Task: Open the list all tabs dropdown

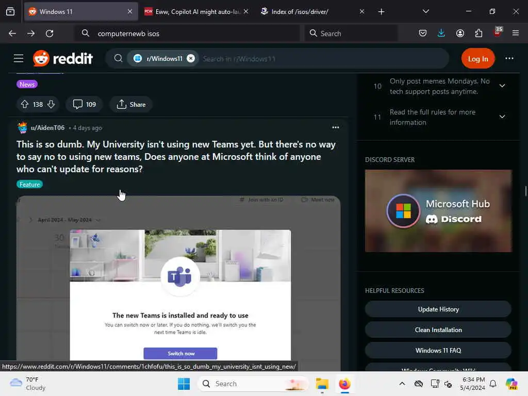Action: (x=425, y=11)
